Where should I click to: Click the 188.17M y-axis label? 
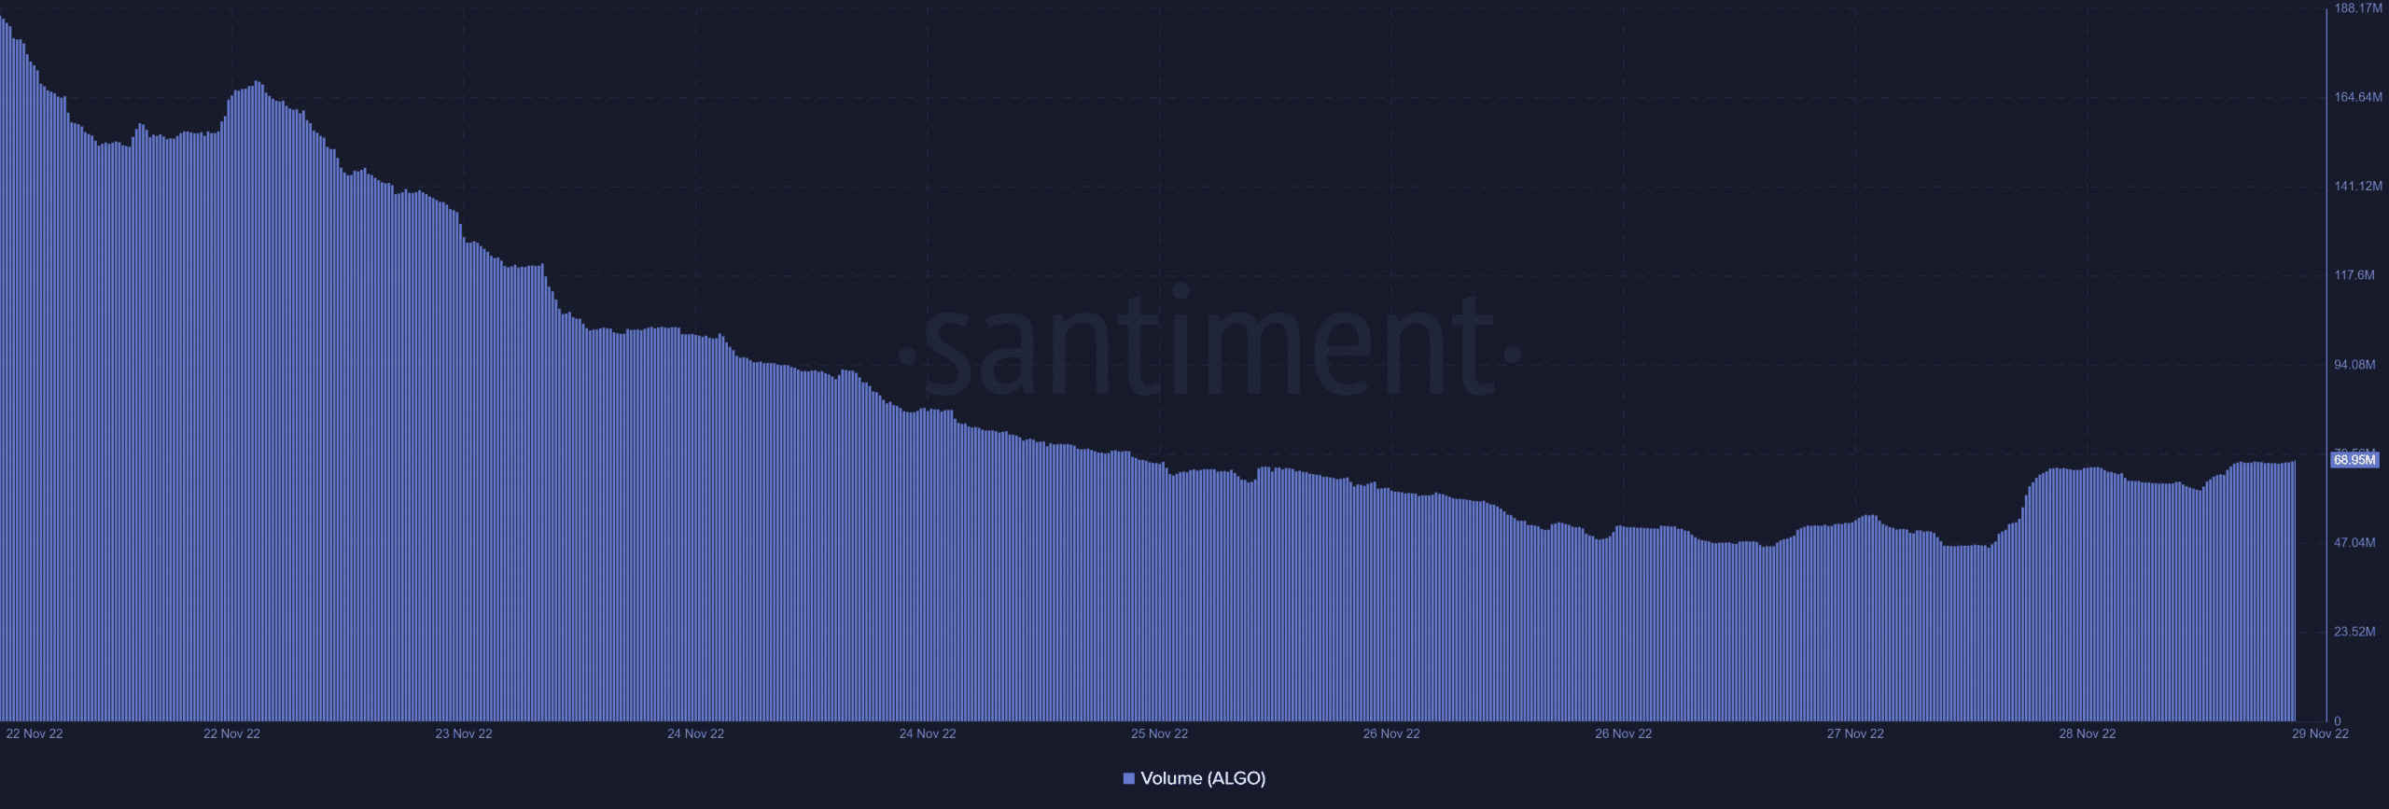2358,8
